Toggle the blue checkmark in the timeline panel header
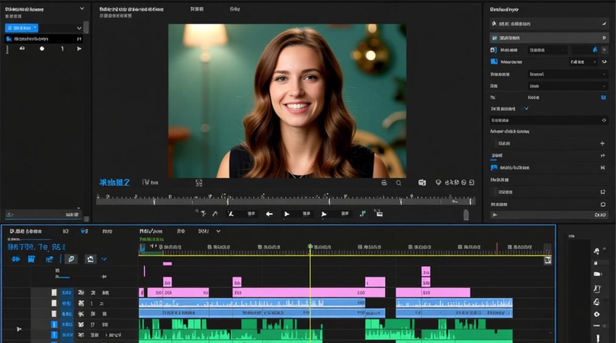 coord(84,231)
